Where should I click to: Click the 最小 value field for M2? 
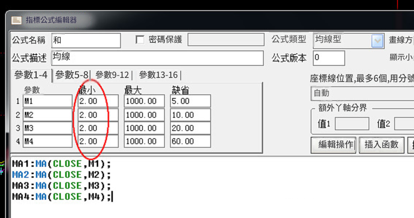98,115
